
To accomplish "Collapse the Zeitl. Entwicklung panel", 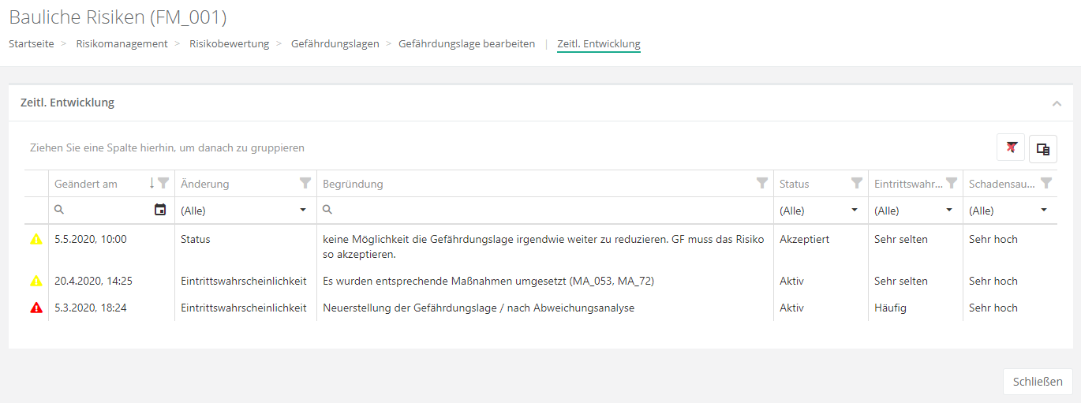I will pyautogui.click(x=1057, y=103).
